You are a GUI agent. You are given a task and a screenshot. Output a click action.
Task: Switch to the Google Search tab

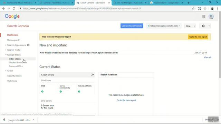pyautogui.click(x=167, y=3)
